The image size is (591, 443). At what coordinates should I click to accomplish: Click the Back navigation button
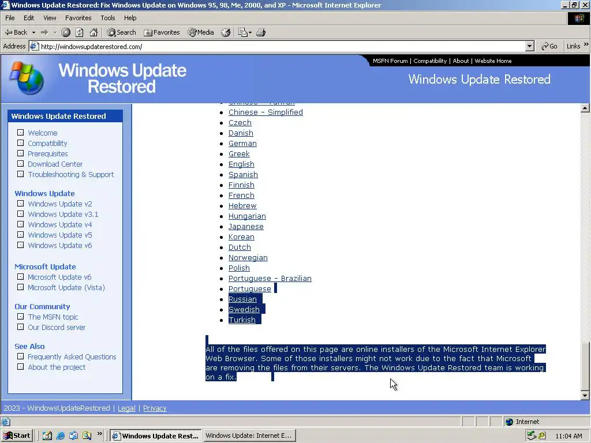[x=16, y=32]
